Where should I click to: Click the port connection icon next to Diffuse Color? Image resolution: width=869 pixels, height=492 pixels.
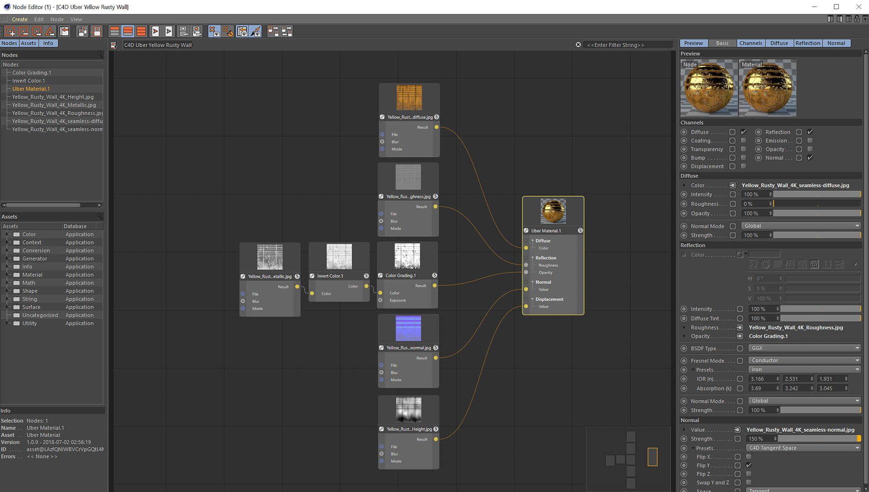pyautogui.click(x=733, y=185)
